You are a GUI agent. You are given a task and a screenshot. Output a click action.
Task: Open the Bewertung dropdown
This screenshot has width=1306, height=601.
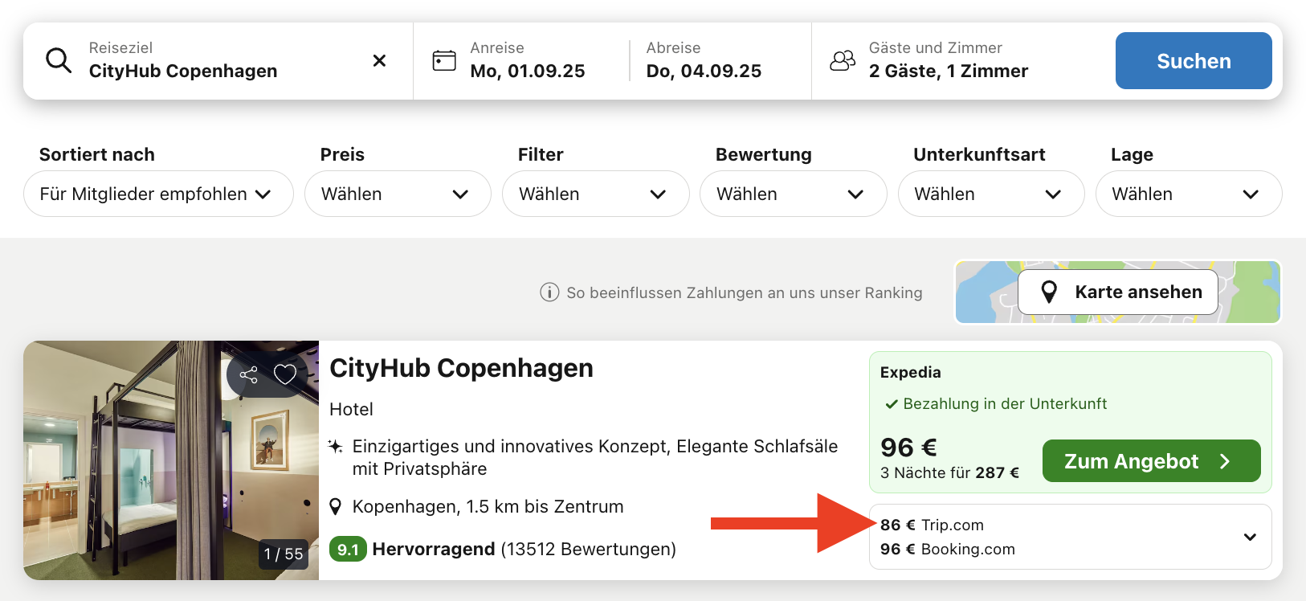click(793, 194)
